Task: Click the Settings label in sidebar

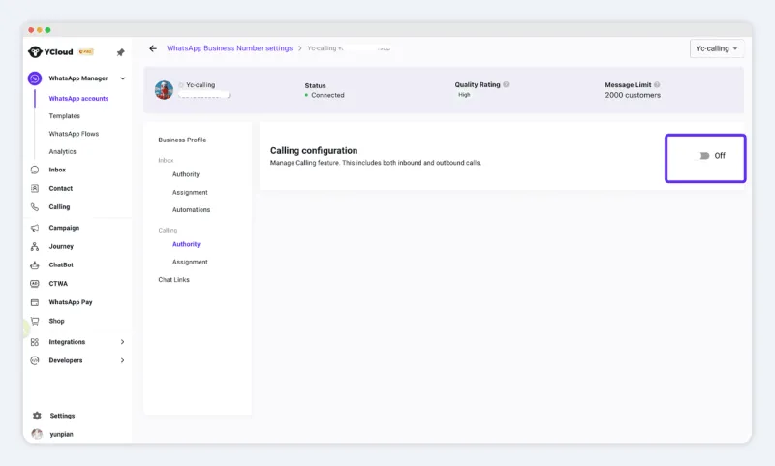Action: 62,416
